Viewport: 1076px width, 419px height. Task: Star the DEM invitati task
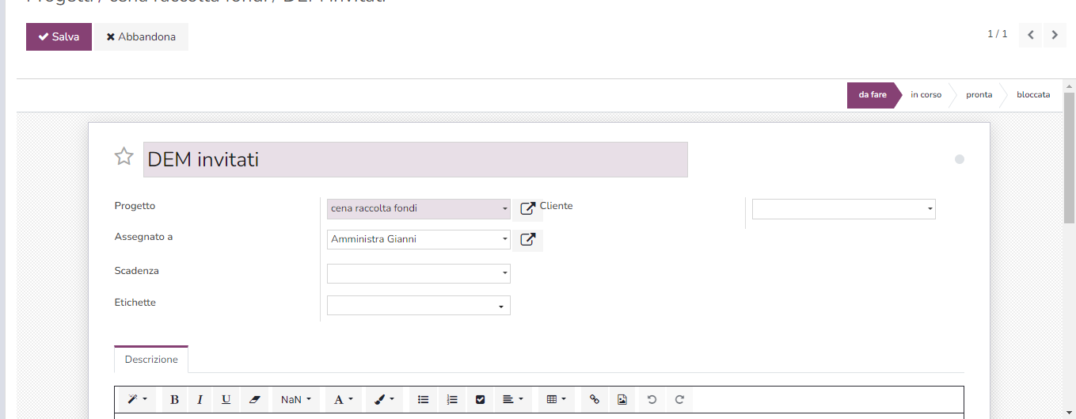[x=124, y=157]
